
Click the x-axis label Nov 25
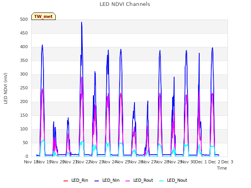coord(122,162)
